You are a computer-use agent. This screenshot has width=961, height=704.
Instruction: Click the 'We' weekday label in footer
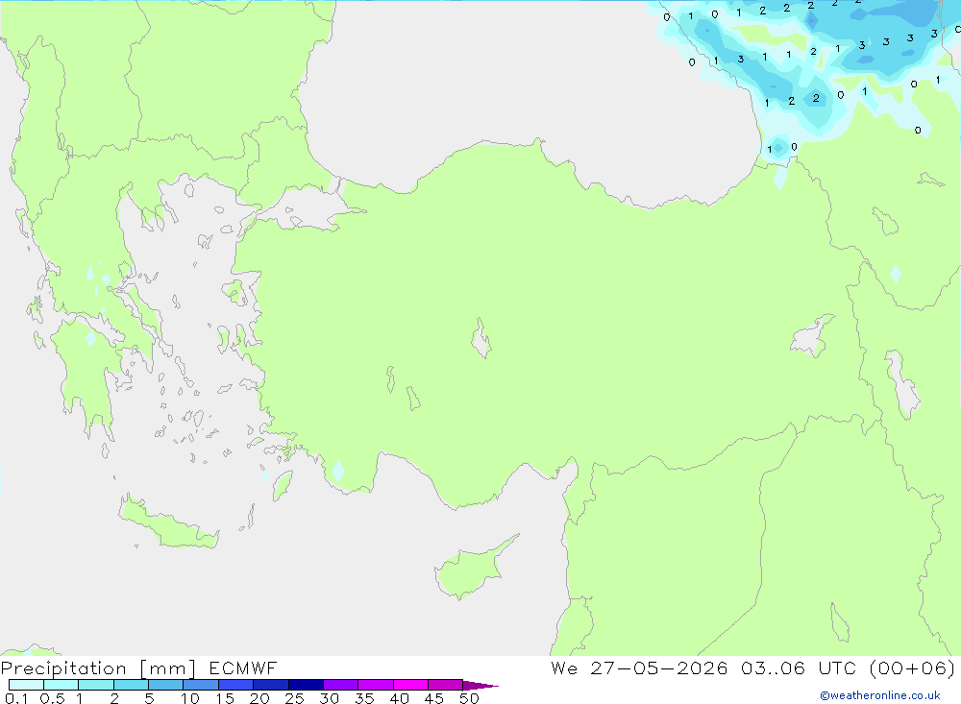coord(564,668)
